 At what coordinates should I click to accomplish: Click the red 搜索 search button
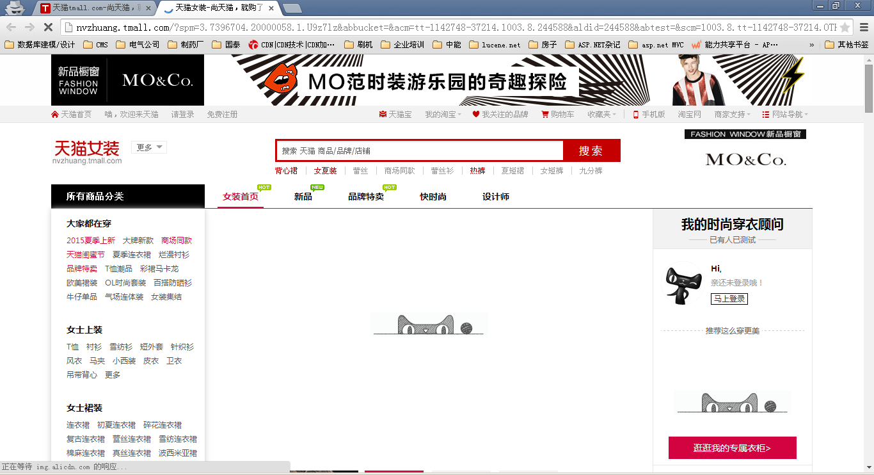[x=591, y=150]
